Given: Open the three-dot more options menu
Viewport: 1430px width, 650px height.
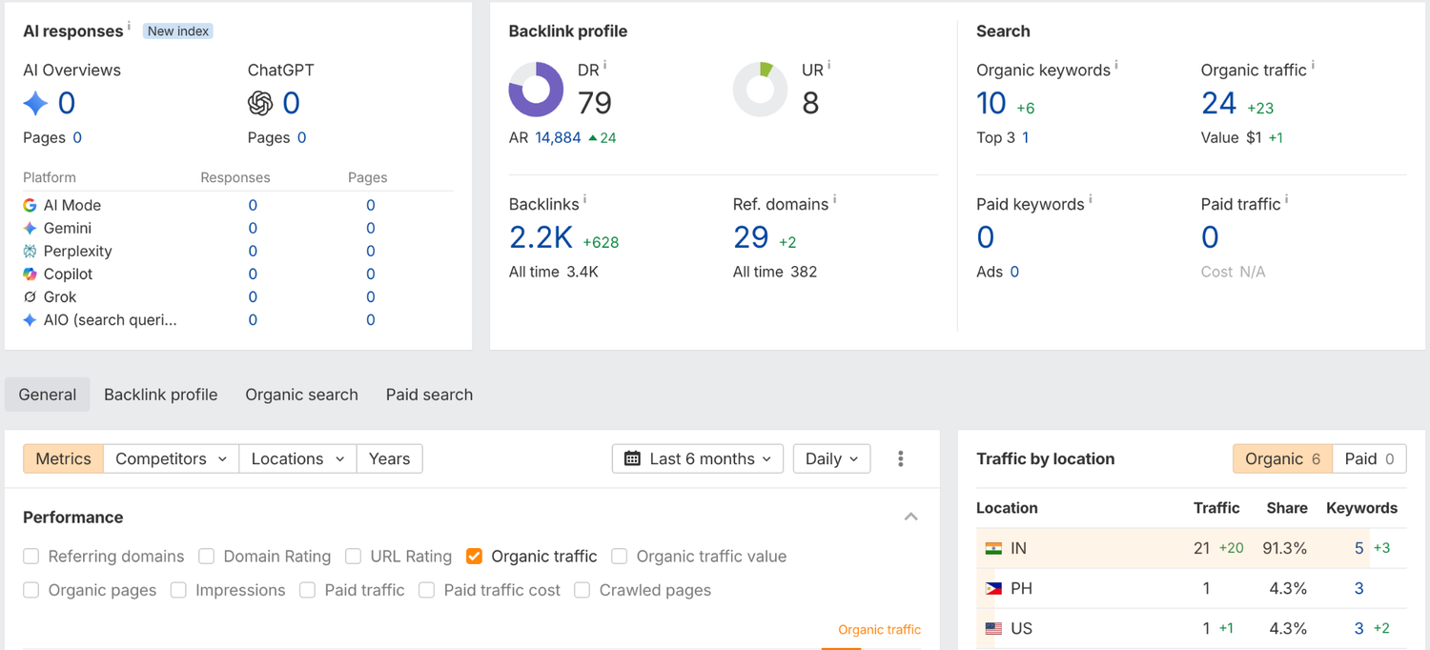Looking at the screenshot, I should pyautogui.click(x=900, y=458).
